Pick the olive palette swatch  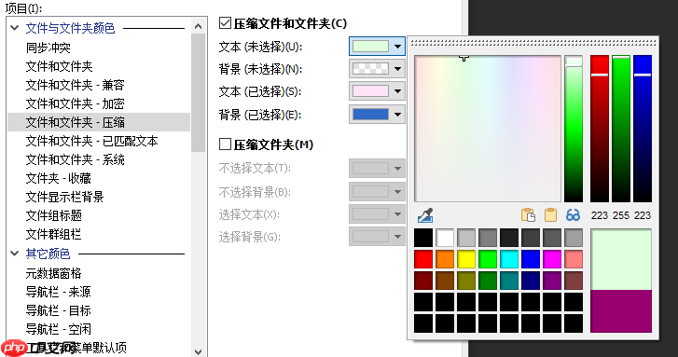coord(466,281)
